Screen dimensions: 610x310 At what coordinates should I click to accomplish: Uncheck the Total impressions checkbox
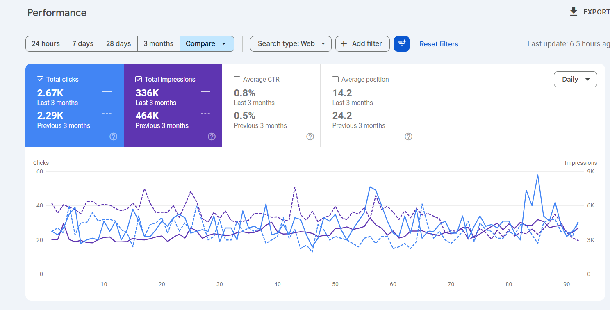click(139, 80)
